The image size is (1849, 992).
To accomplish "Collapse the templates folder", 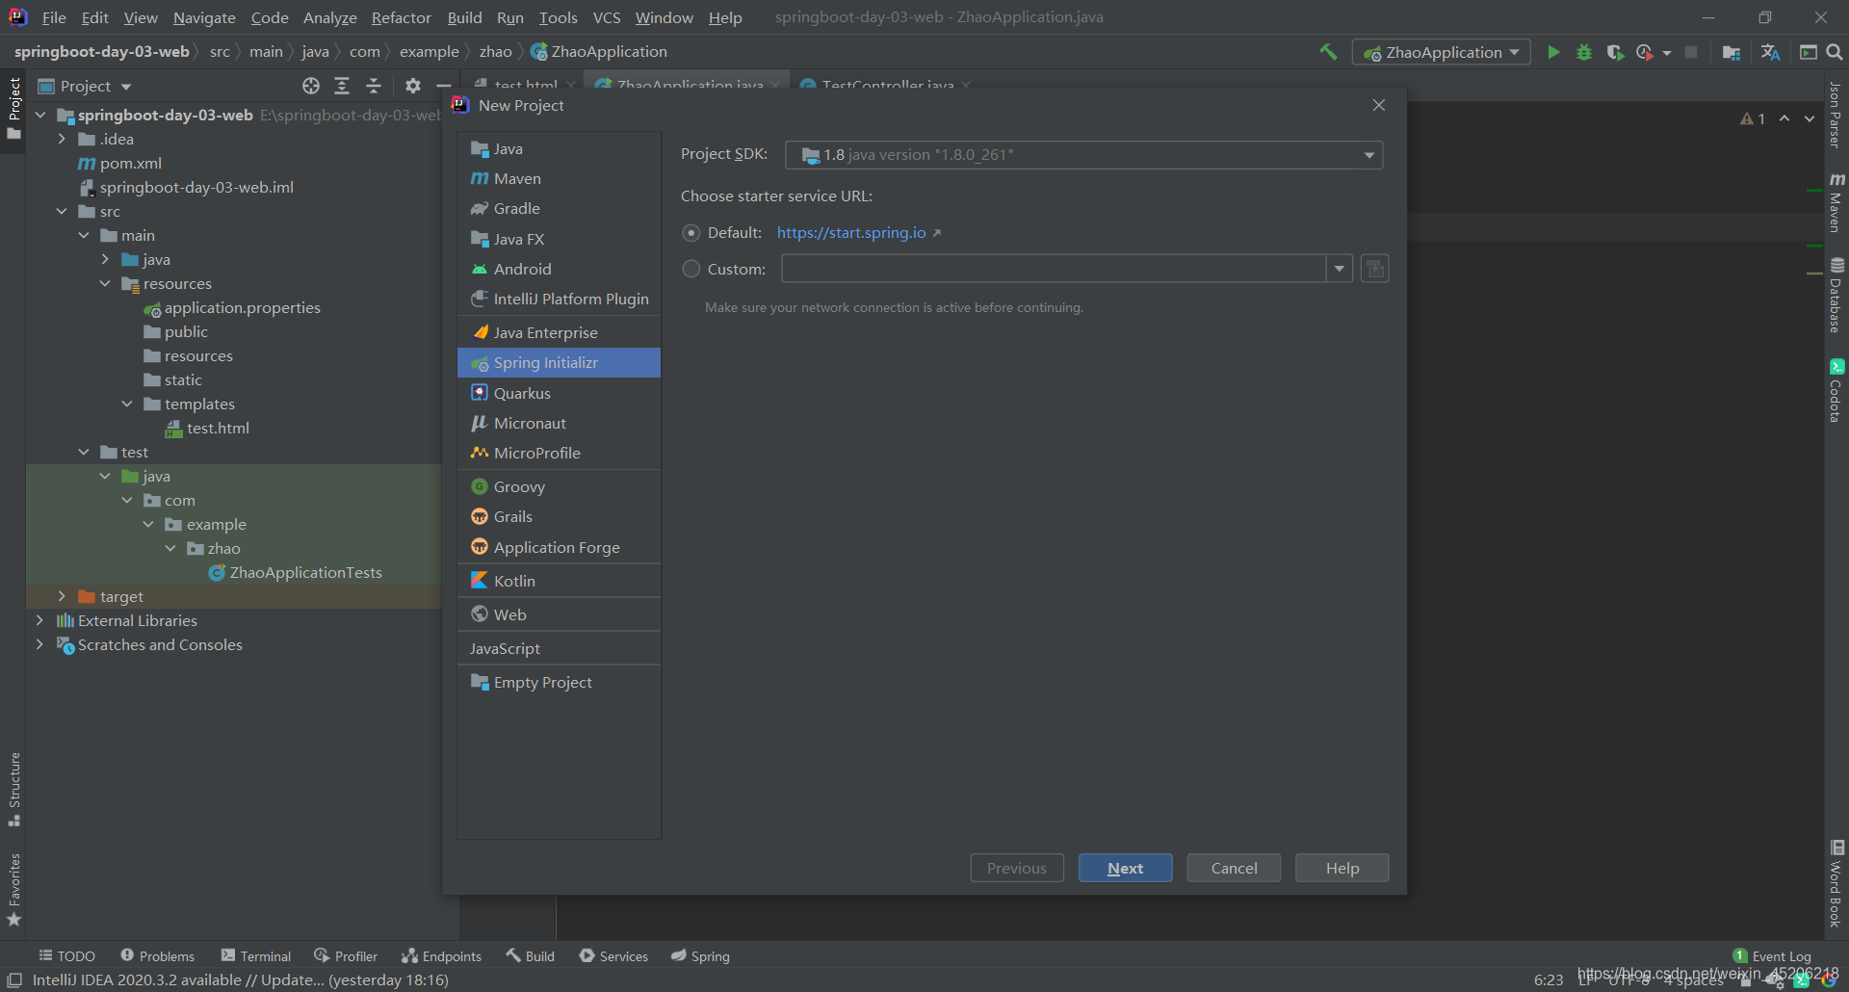I will tap(127, 405).
